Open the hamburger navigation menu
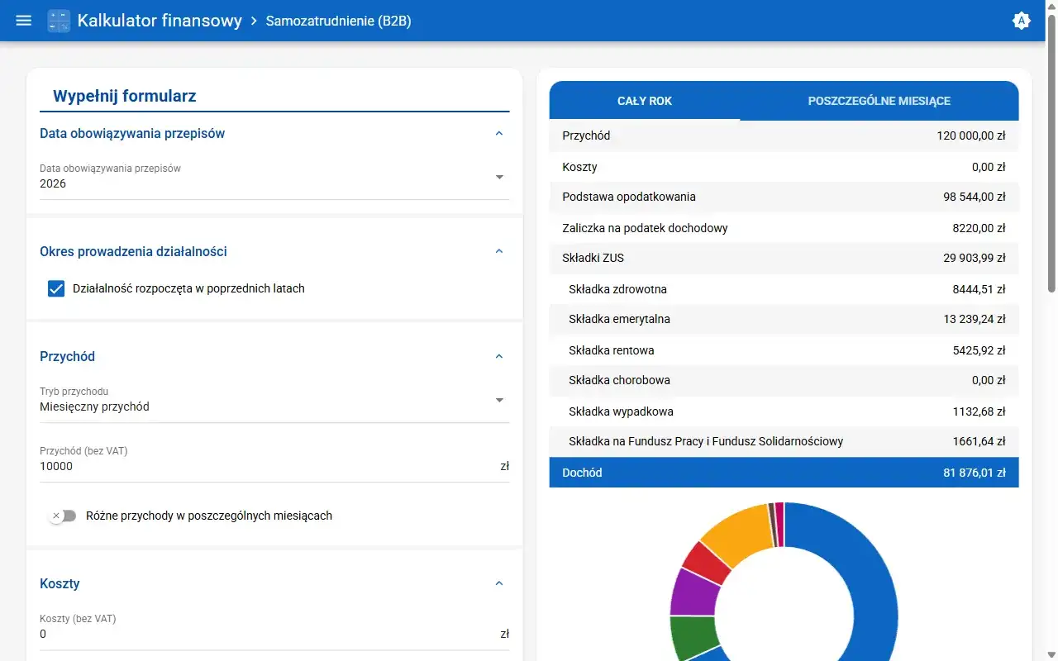Viewport: 1058px width, 661px height. point(24,21)
